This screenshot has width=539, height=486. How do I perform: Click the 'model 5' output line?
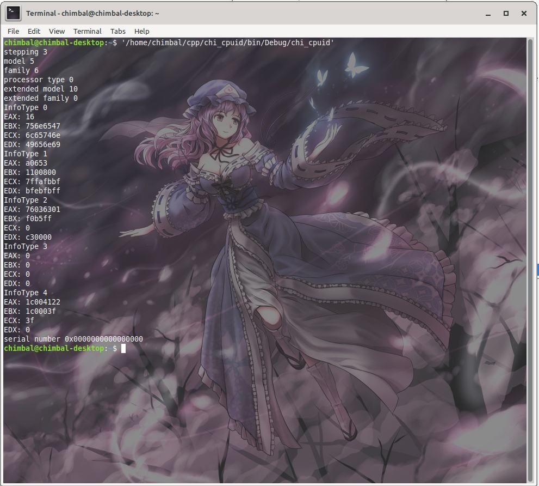click(19, 62)
